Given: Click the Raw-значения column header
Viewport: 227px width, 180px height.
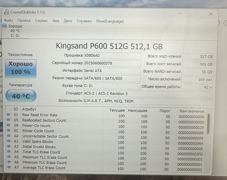Looking at the screenshot, I should 192,111.
